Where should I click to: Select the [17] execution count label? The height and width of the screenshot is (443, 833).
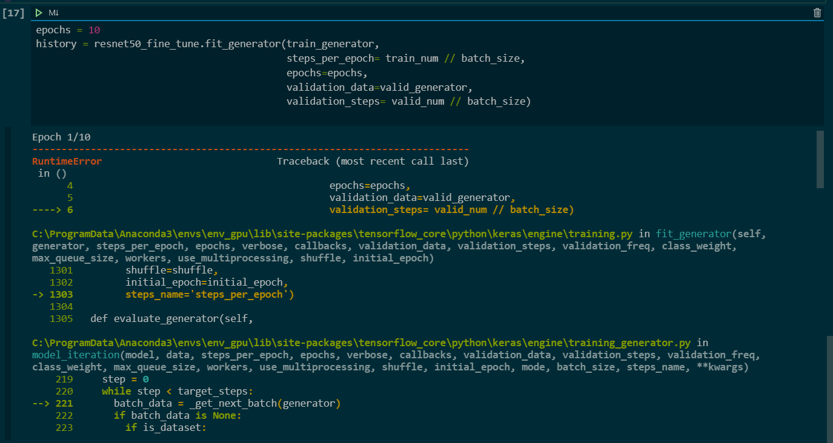pos(13,13)
